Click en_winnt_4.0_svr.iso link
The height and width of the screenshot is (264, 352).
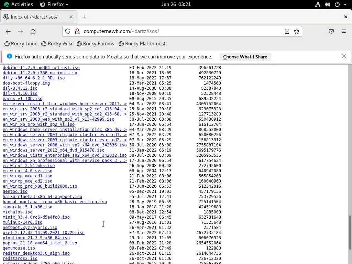(27, 171)
